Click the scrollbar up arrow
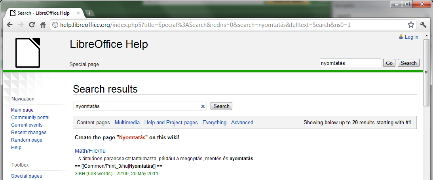 (x=427, y=35)
